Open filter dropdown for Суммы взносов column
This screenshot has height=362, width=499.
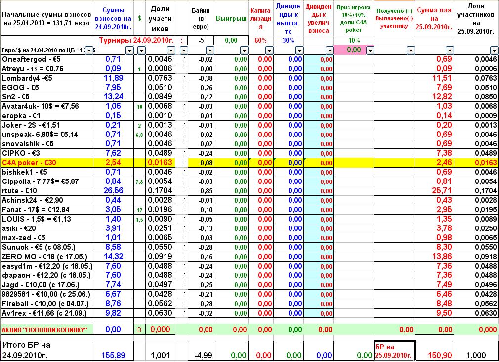[129, 50]
